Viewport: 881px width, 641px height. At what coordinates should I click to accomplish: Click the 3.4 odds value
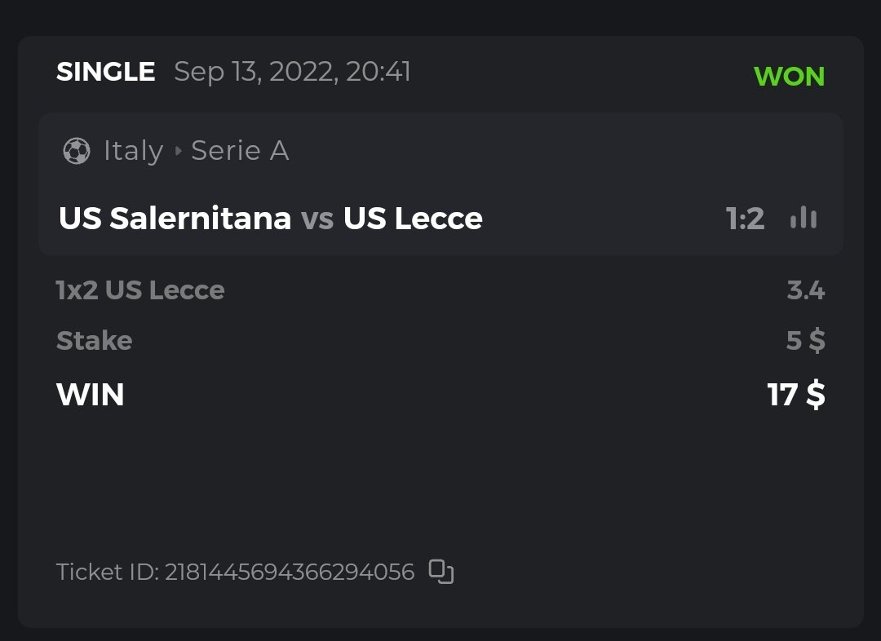coord(806,290)
